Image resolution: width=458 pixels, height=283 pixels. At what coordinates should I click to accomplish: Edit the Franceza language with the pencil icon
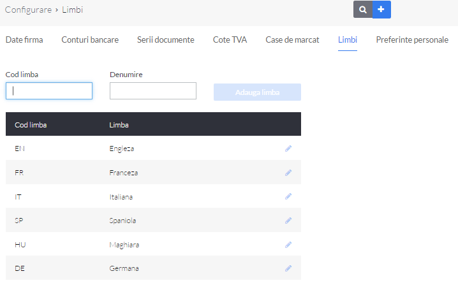(x=288, y=173)
